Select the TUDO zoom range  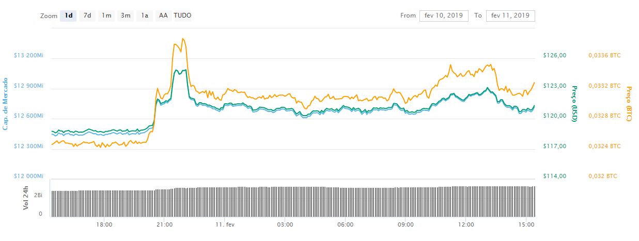tap(182, 15)
